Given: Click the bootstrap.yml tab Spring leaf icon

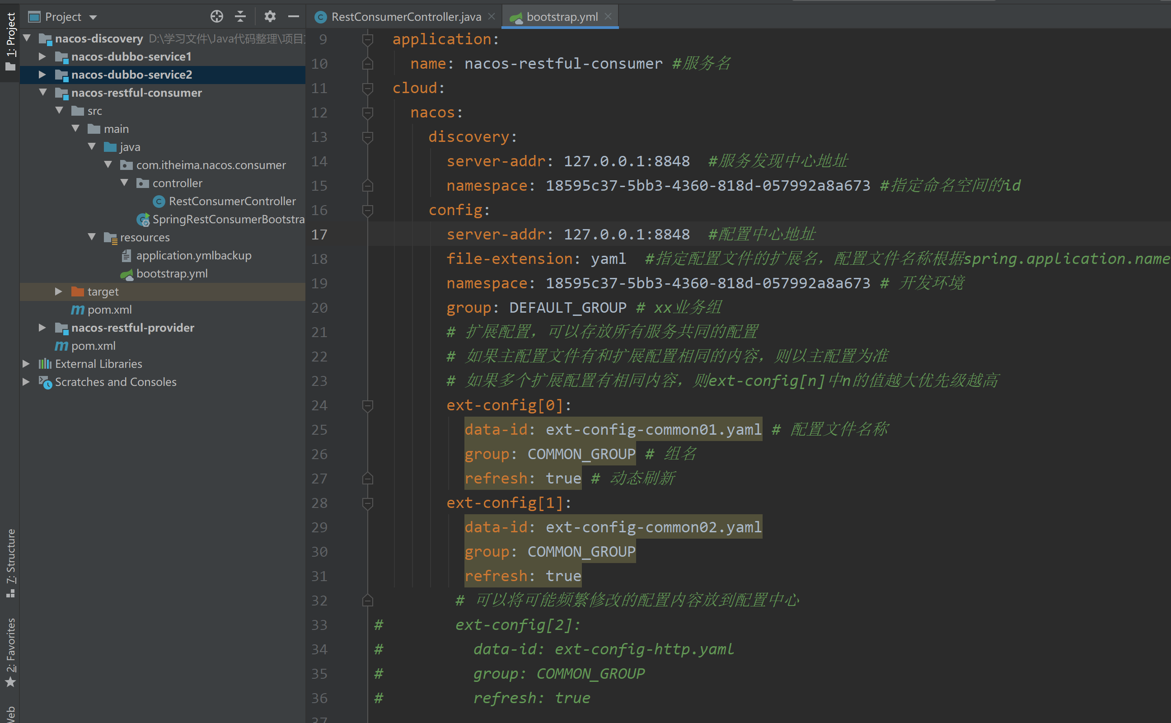Looking at the screenshot, I should pyautogui.click(x=517, y=17).
